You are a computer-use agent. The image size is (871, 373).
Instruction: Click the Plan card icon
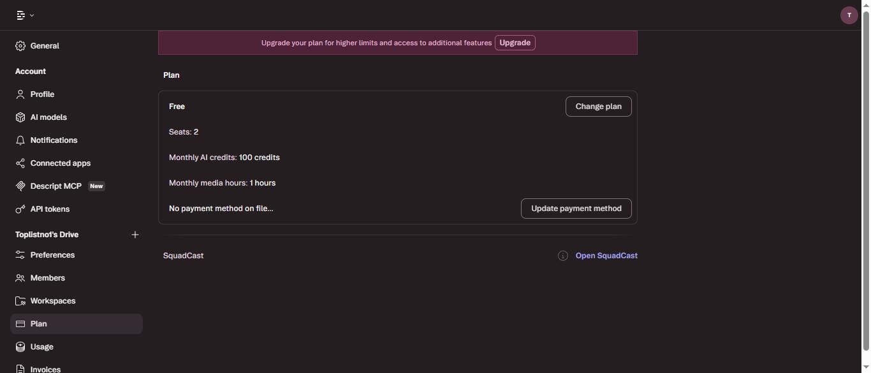[x=20, y=324]
